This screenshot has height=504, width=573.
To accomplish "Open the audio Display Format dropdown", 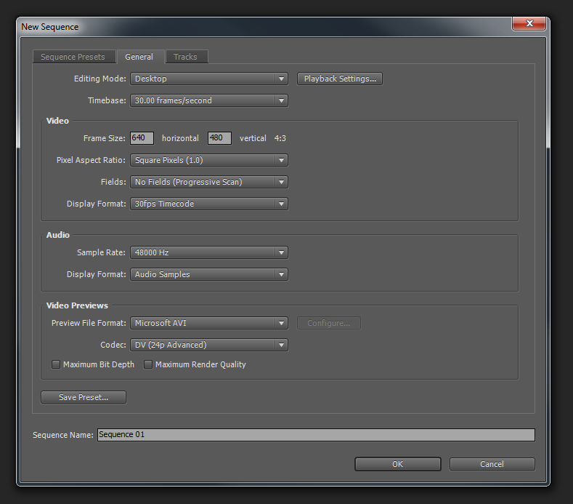I will click(209, 274).
